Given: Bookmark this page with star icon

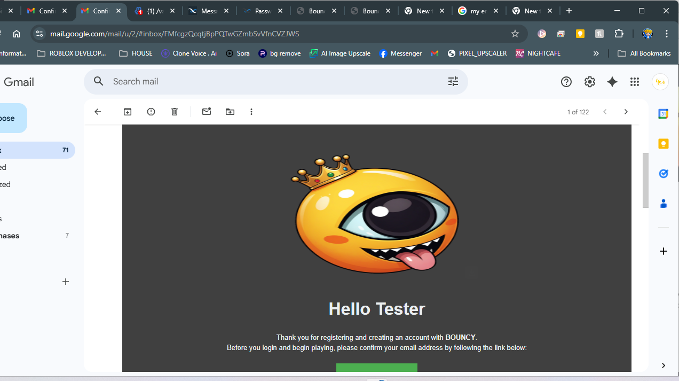Looking at the screenshot, I should 515,34.
